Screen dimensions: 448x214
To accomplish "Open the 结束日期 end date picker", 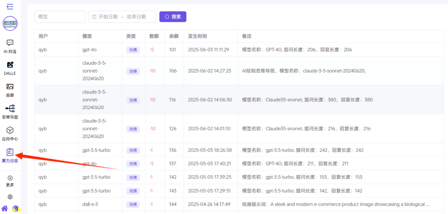I will (136, 17).
